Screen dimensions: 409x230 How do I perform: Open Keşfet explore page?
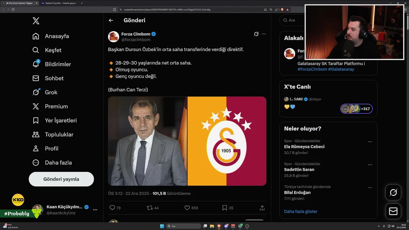click(x=47, y=50)
